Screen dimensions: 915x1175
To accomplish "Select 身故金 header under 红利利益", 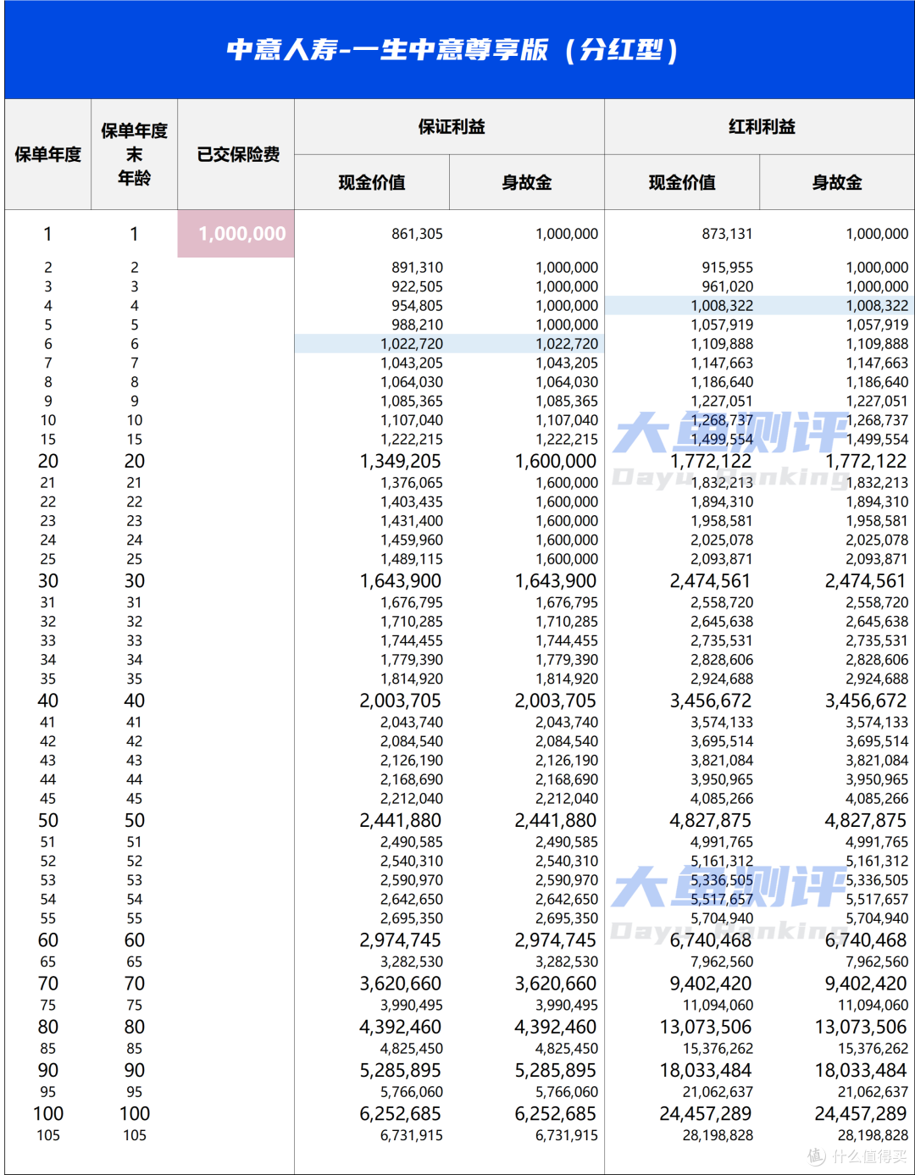I will pos(837,182).
